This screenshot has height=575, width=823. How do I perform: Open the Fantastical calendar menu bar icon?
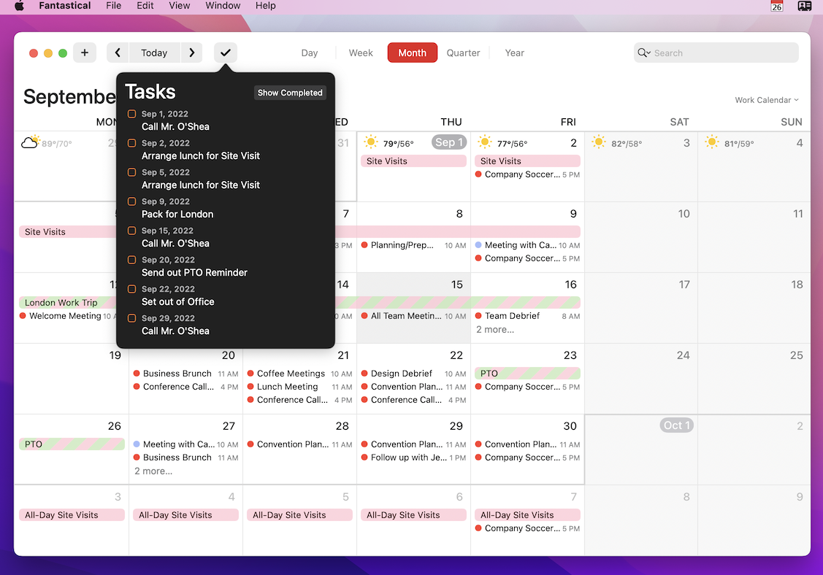(x=777, y=6)
